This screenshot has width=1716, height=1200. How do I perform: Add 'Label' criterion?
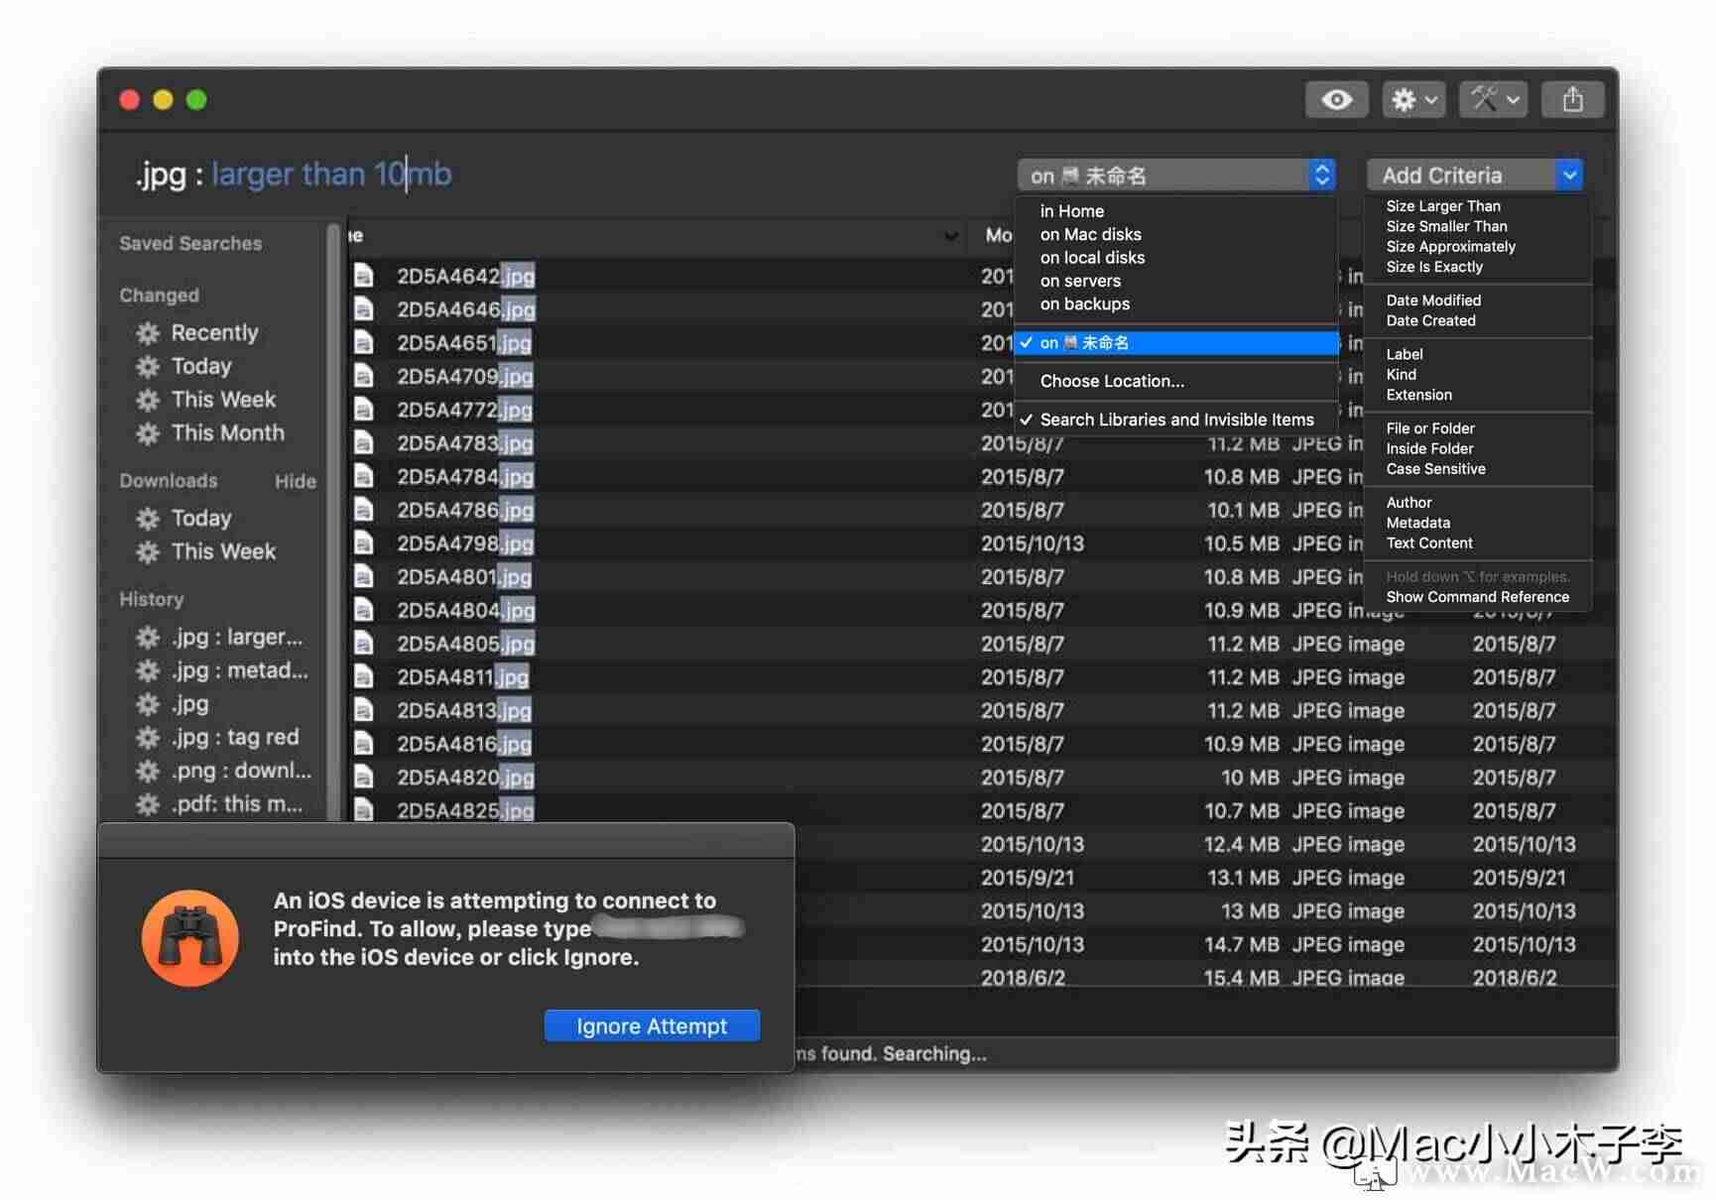1405,354
